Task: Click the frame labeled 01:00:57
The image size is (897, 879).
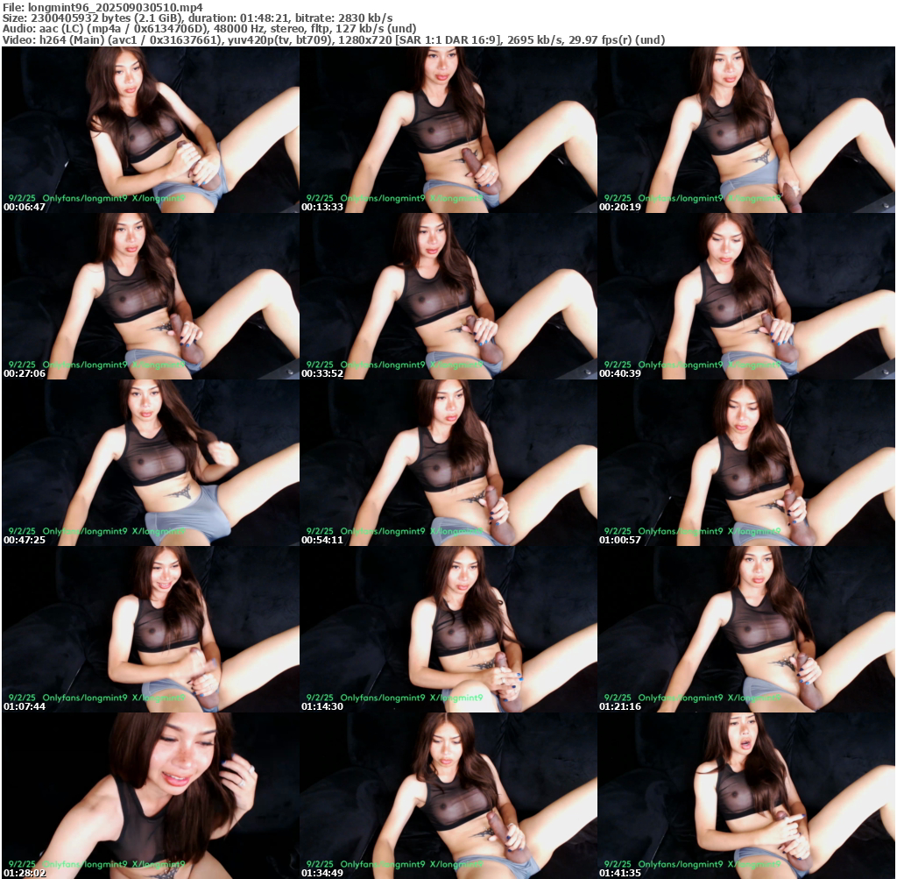Action: point(745,462)
